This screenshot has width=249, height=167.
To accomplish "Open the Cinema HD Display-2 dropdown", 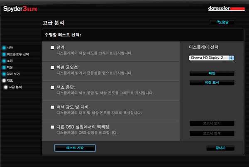I will 212,58.
